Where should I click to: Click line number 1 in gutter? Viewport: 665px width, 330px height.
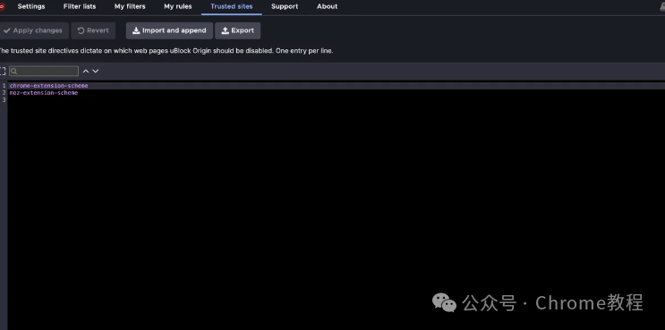click(4, 86)
